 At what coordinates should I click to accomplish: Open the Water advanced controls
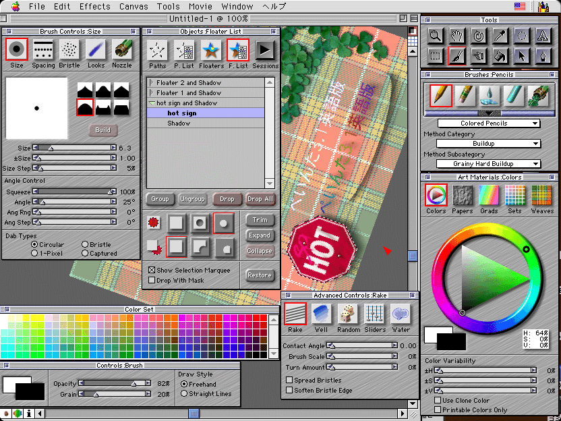(401, 318)
